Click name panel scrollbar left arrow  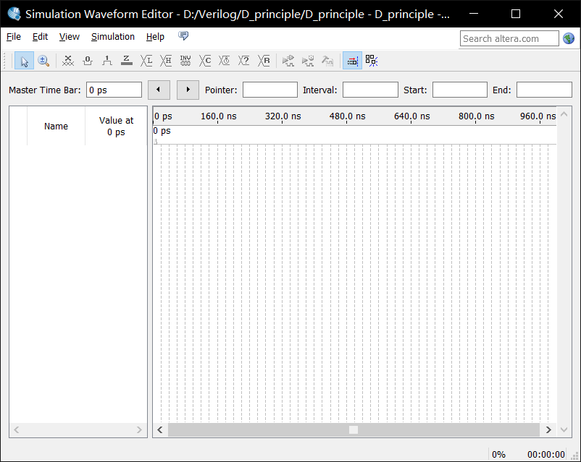point(17,429)
